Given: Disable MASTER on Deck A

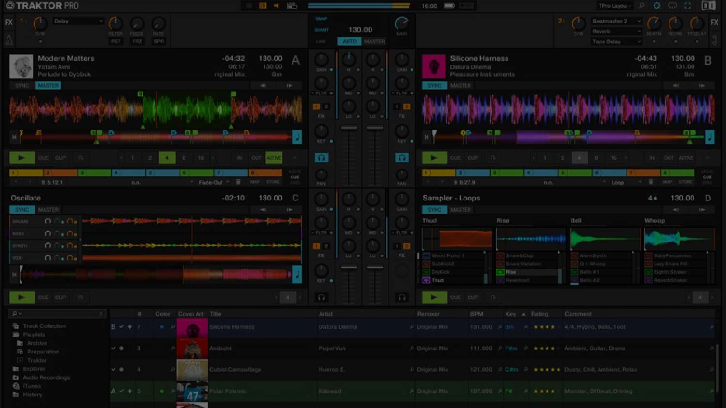Looking at the screenshot, I should (x=48, y=86).
